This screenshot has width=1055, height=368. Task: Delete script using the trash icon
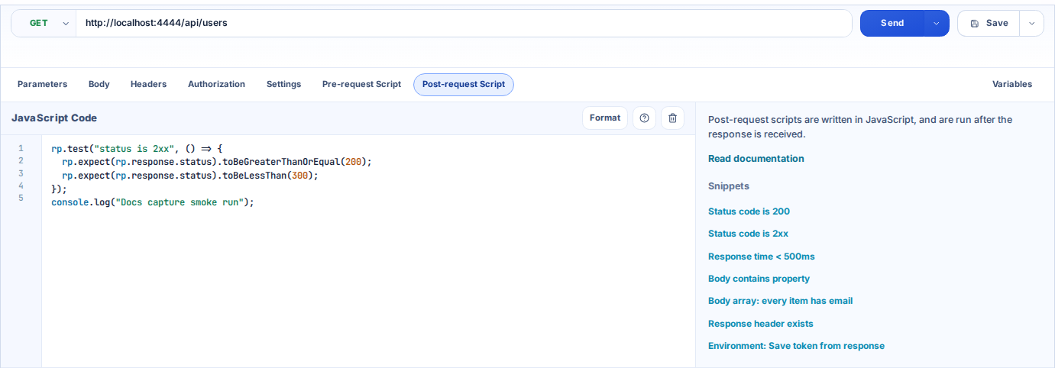pos(672,118)
